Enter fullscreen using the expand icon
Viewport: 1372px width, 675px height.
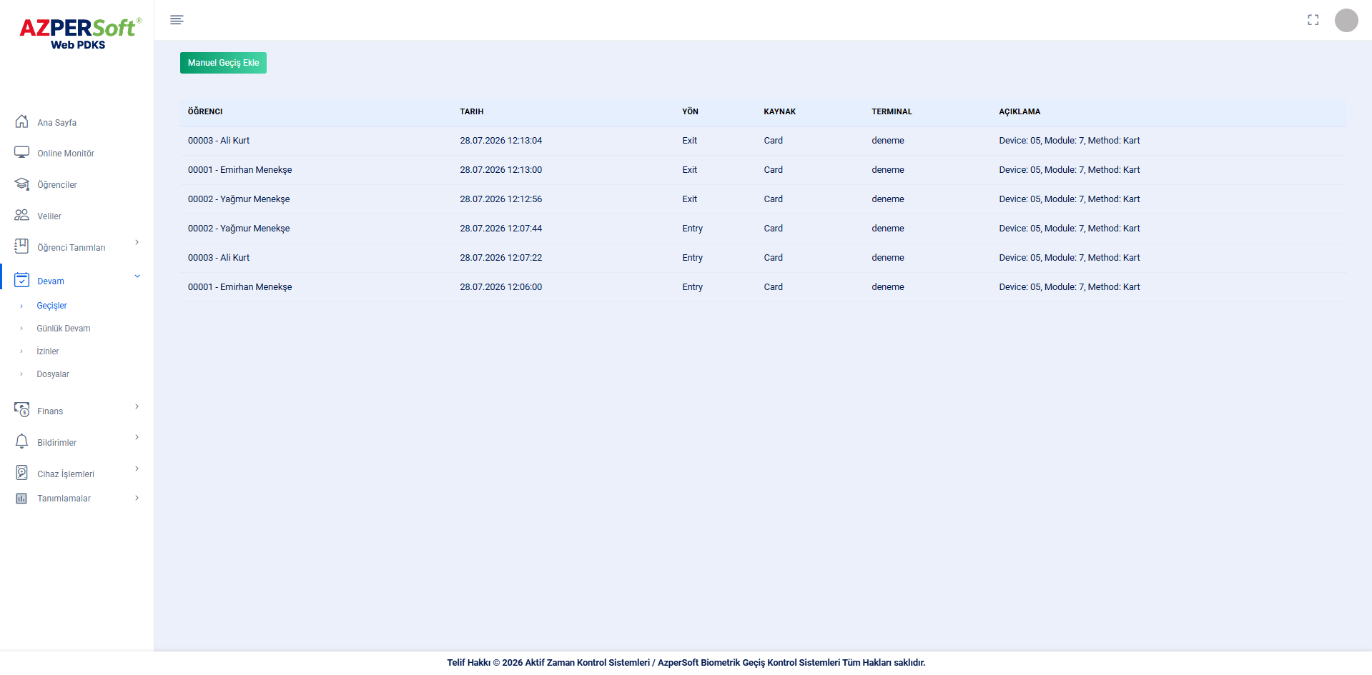[1313, 20]
